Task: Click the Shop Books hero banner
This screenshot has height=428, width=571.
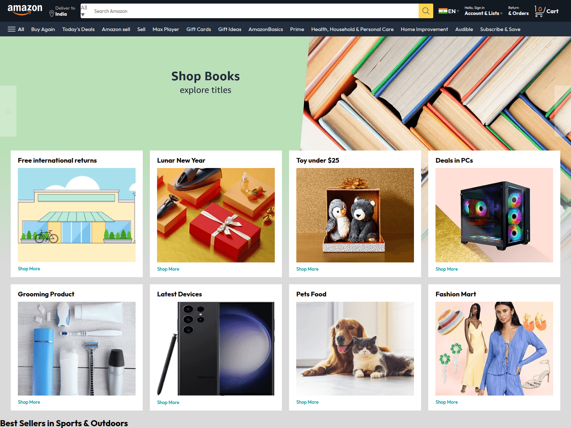Action: [285, 93]
